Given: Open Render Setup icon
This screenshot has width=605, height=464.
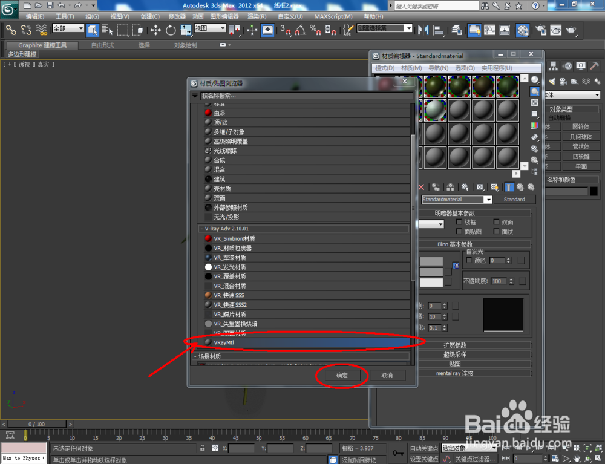Looking at the screenshot, I should (x=540, y=30).
